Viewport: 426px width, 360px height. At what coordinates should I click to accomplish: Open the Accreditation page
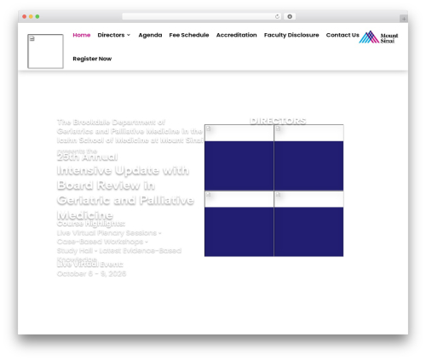237,35
